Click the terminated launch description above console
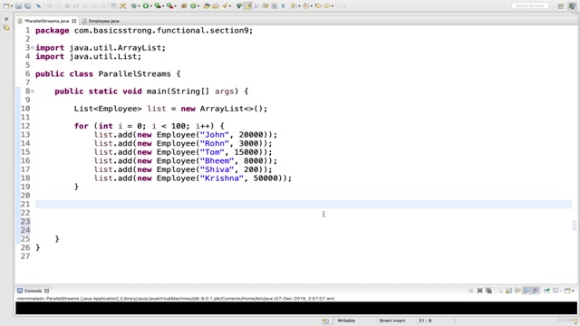 pyautogui.click(x=176, y=298)
